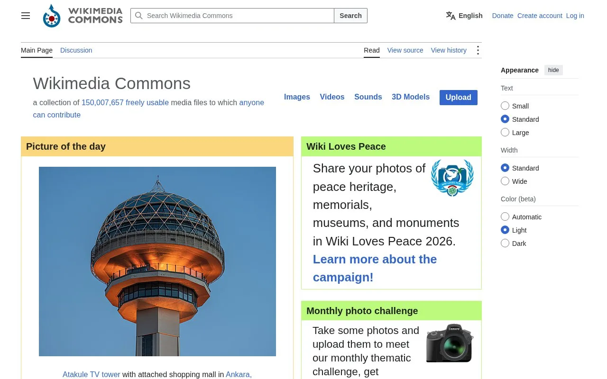Click the camera image in photo challenge
This screenshot has width=607, height=379.
coord(450,343)
